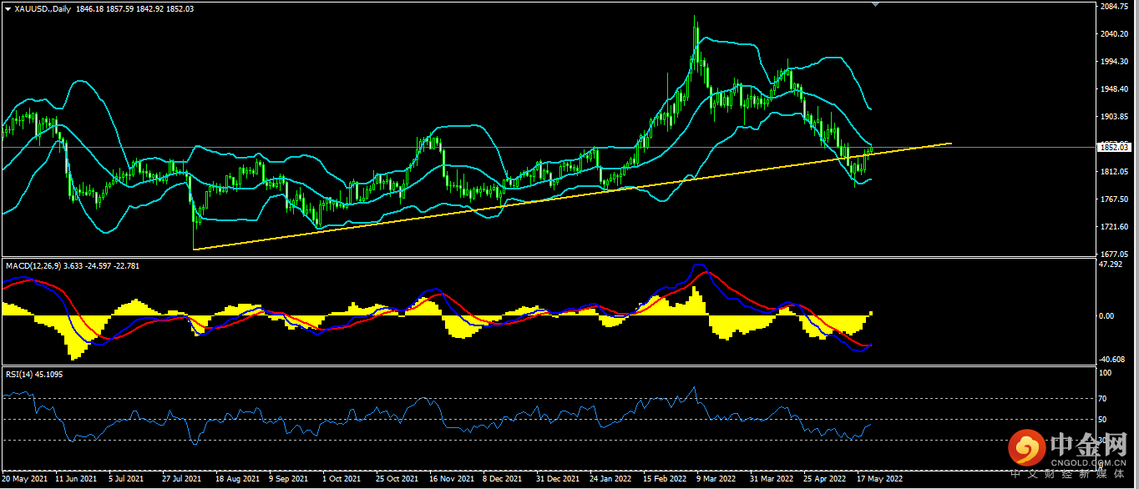Click the 15 Feb 2022 date label
Viewport: 1139px width, 489px height.
coord(663,480)
